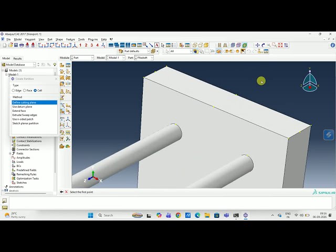Expand the Fields tree node
Image resolution: width=336 pixels, height=252 pixels.
point(10,153)
